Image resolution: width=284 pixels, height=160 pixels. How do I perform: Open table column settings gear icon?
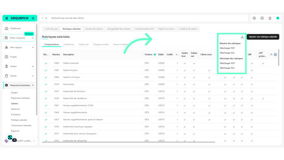tap(275, 55)
